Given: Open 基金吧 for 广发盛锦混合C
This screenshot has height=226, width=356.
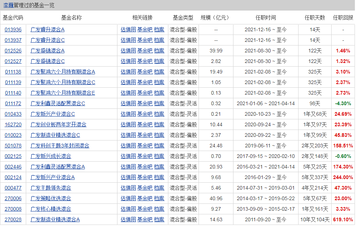Looking at the screenshot, I should point(145,62).
